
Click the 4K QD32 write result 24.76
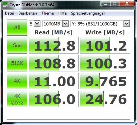point(105,99)
